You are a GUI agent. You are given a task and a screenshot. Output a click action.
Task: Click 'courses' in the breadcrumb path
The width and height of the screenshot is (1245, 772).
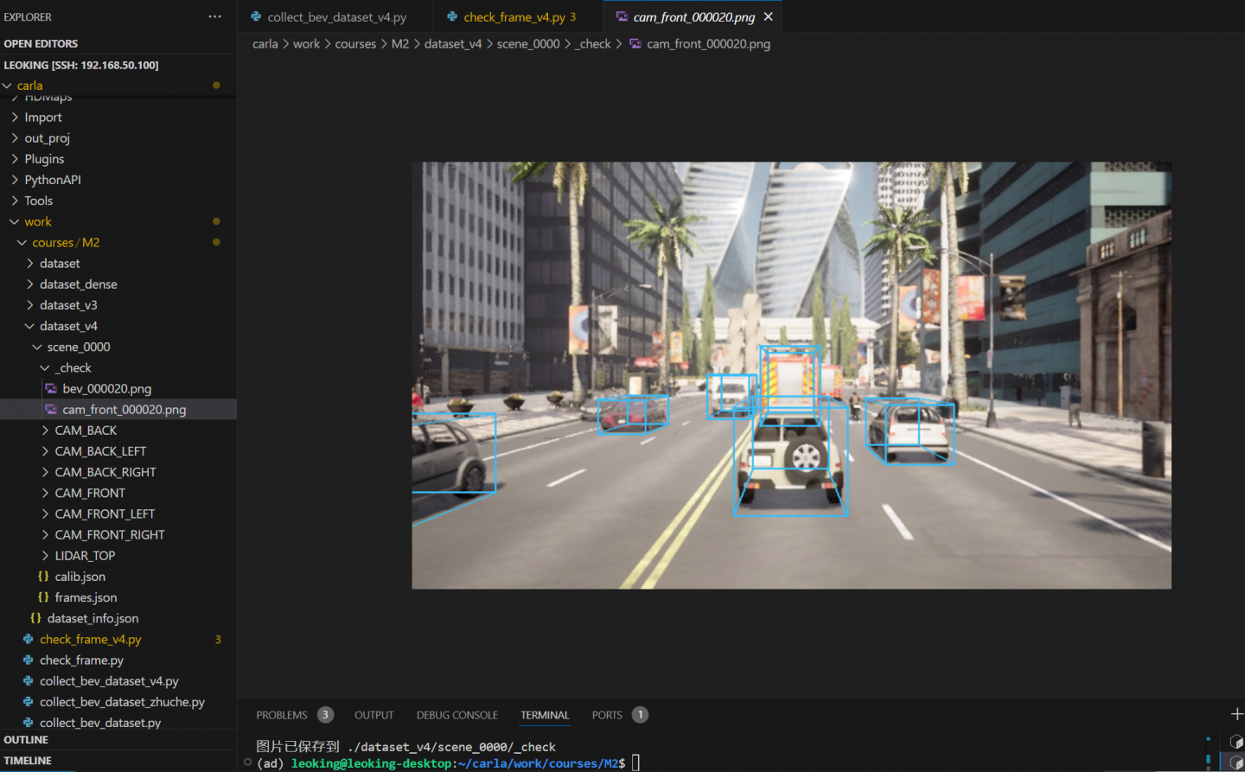coord(355,43)
